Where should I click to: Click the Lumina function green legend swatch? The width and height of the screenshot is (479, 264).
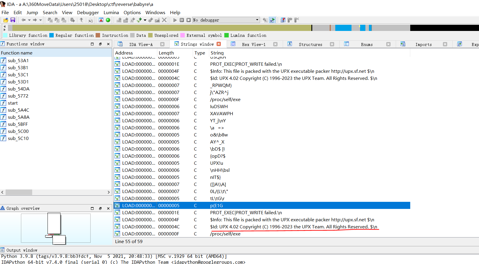(x=227, y=35)
